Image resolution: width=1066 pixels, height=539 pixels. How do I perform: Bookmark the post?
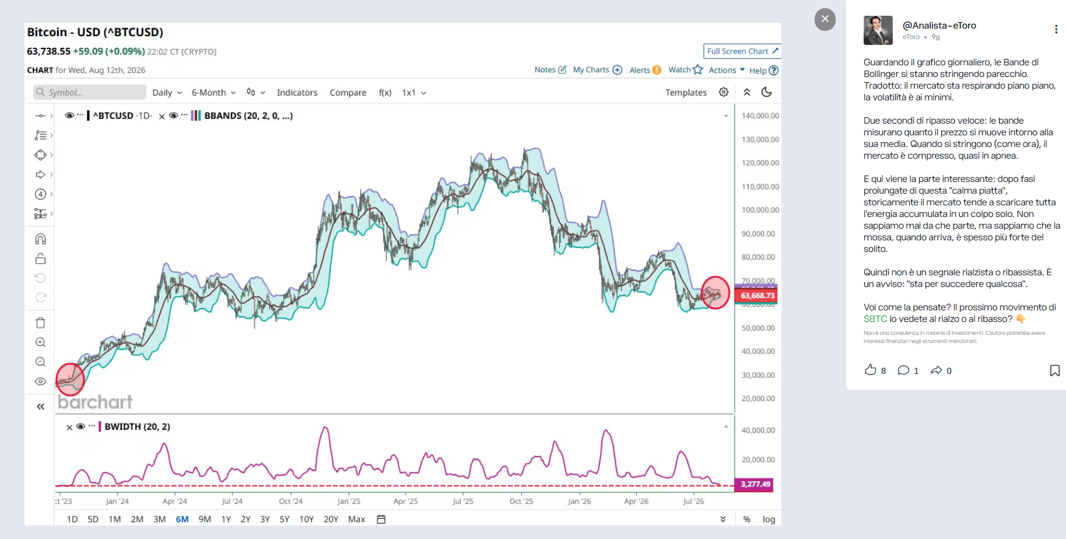[1055, 370]
